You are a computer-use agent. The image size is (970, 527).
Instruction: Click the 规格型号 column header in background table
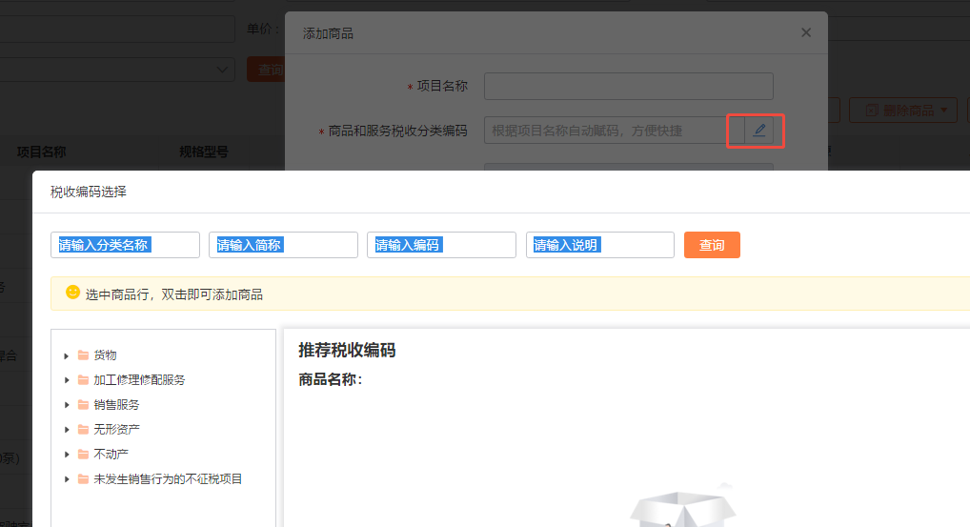204,152
